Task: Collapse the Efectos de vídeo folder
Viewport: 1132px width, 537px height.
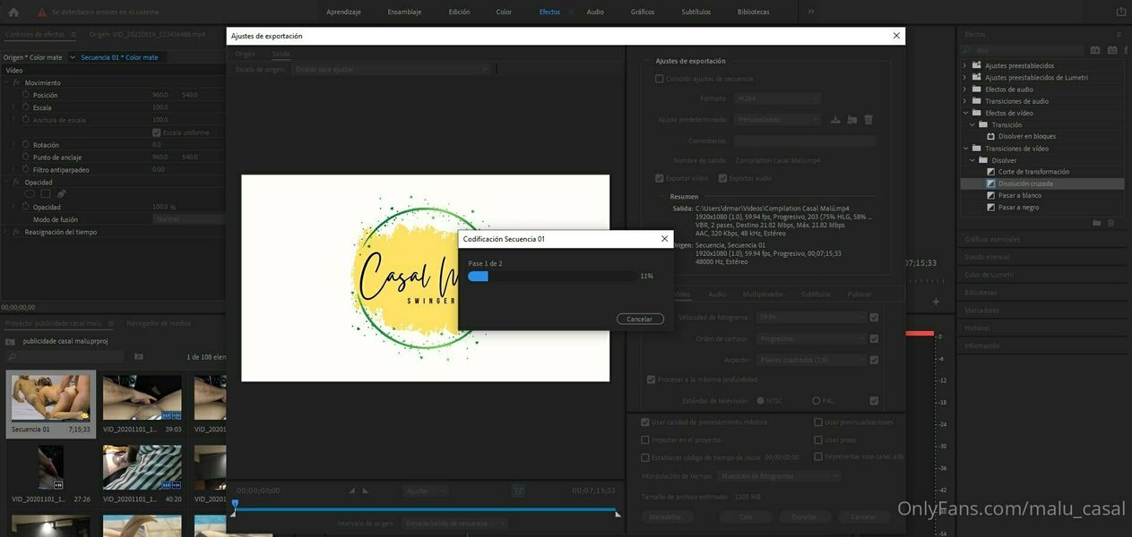Action: coord(965,113)
